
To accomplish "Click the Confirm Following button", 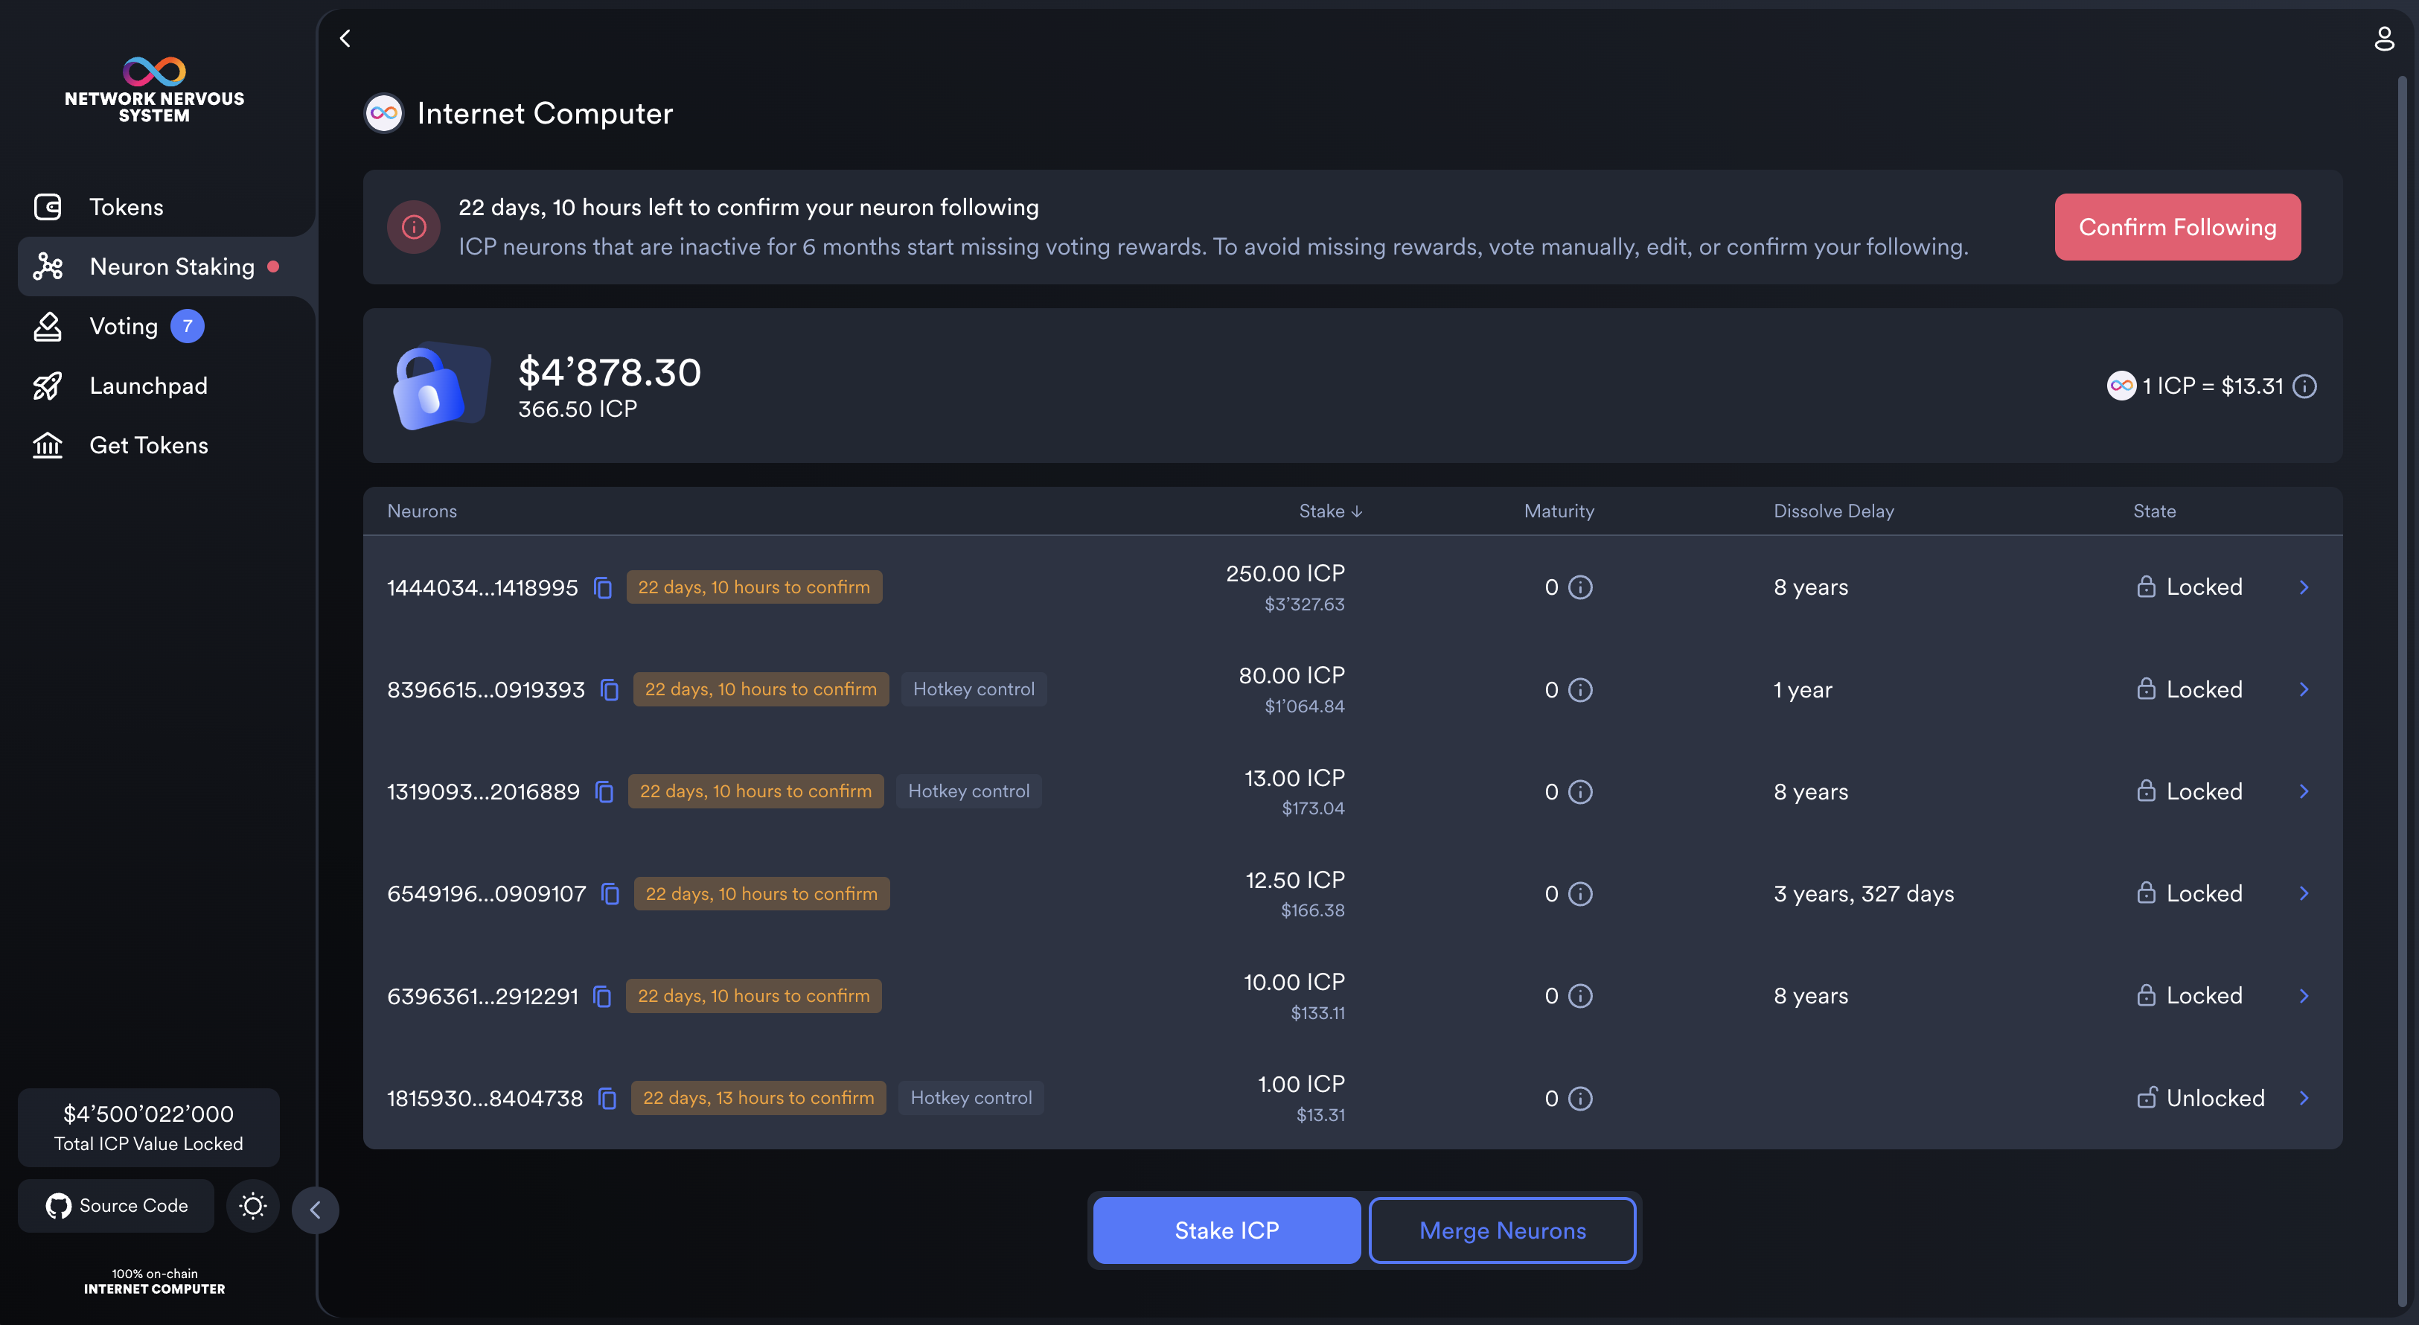I will (2176, 227).
